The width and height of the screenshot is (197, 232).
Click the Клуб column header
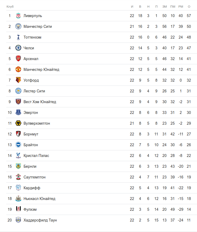click(x=10, y=7)
